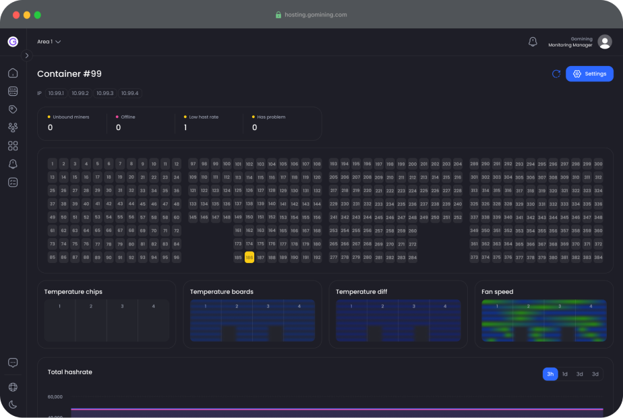623x418 pixels.
Task: Open container Settings
Action: [589, 74]
